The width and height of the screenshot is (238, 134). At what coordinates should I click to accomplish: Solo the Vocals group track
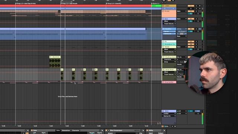(196, 47)
